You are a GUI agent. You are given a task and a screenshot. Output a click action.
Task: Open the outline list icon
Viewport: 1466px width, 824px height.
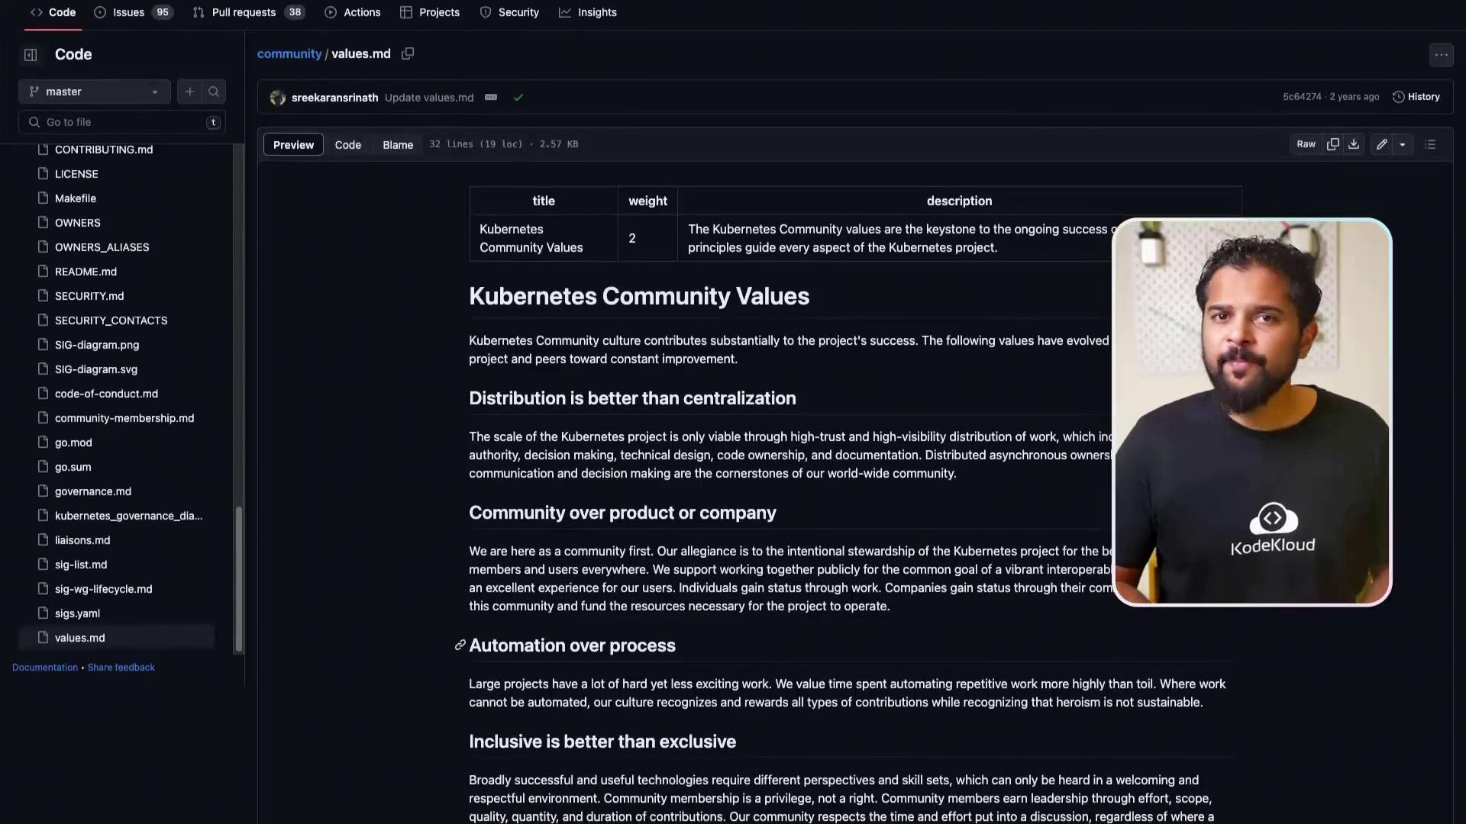tap(1430, 144)
